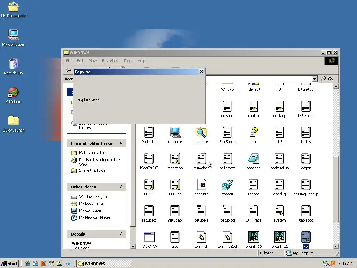Image resolution: width=357 pixels, height=268 pixels.
Task: Open My Documents under Other Places
Action: click(x=91, y=203)
